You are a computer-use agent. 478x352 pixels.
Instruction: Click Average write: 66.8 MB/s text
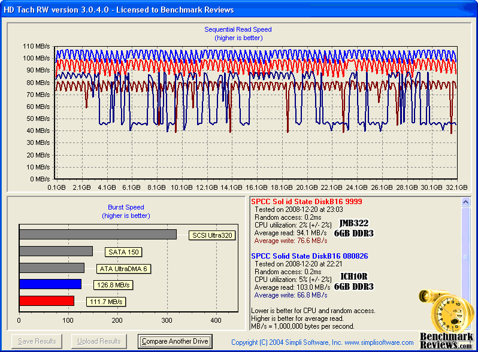tap(291, 295)
